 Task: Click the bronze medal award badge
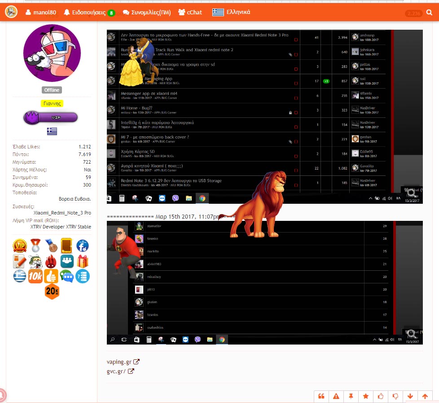tap(51, 246)
